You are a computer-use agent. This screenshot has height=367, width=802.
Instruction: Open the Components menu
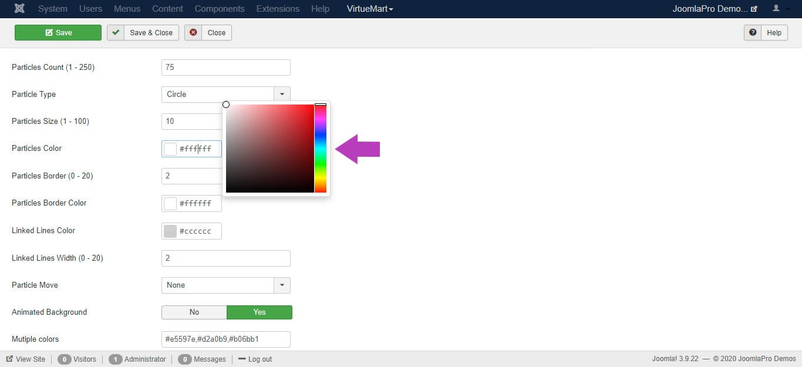[220, 9]
